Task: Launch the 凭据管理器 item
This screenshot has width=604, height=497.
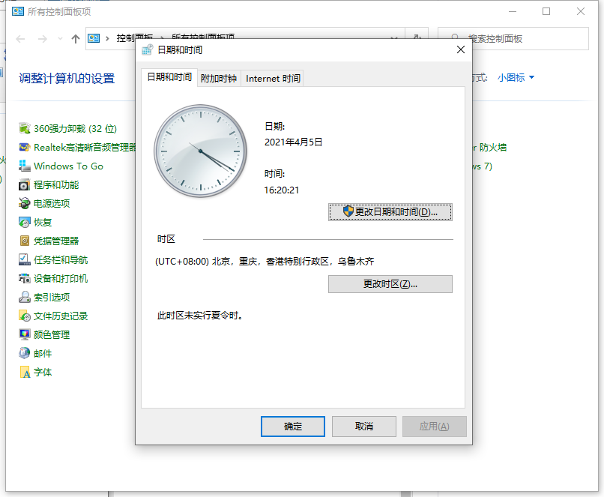Action: pyautogui.click(x=25, y=241)
